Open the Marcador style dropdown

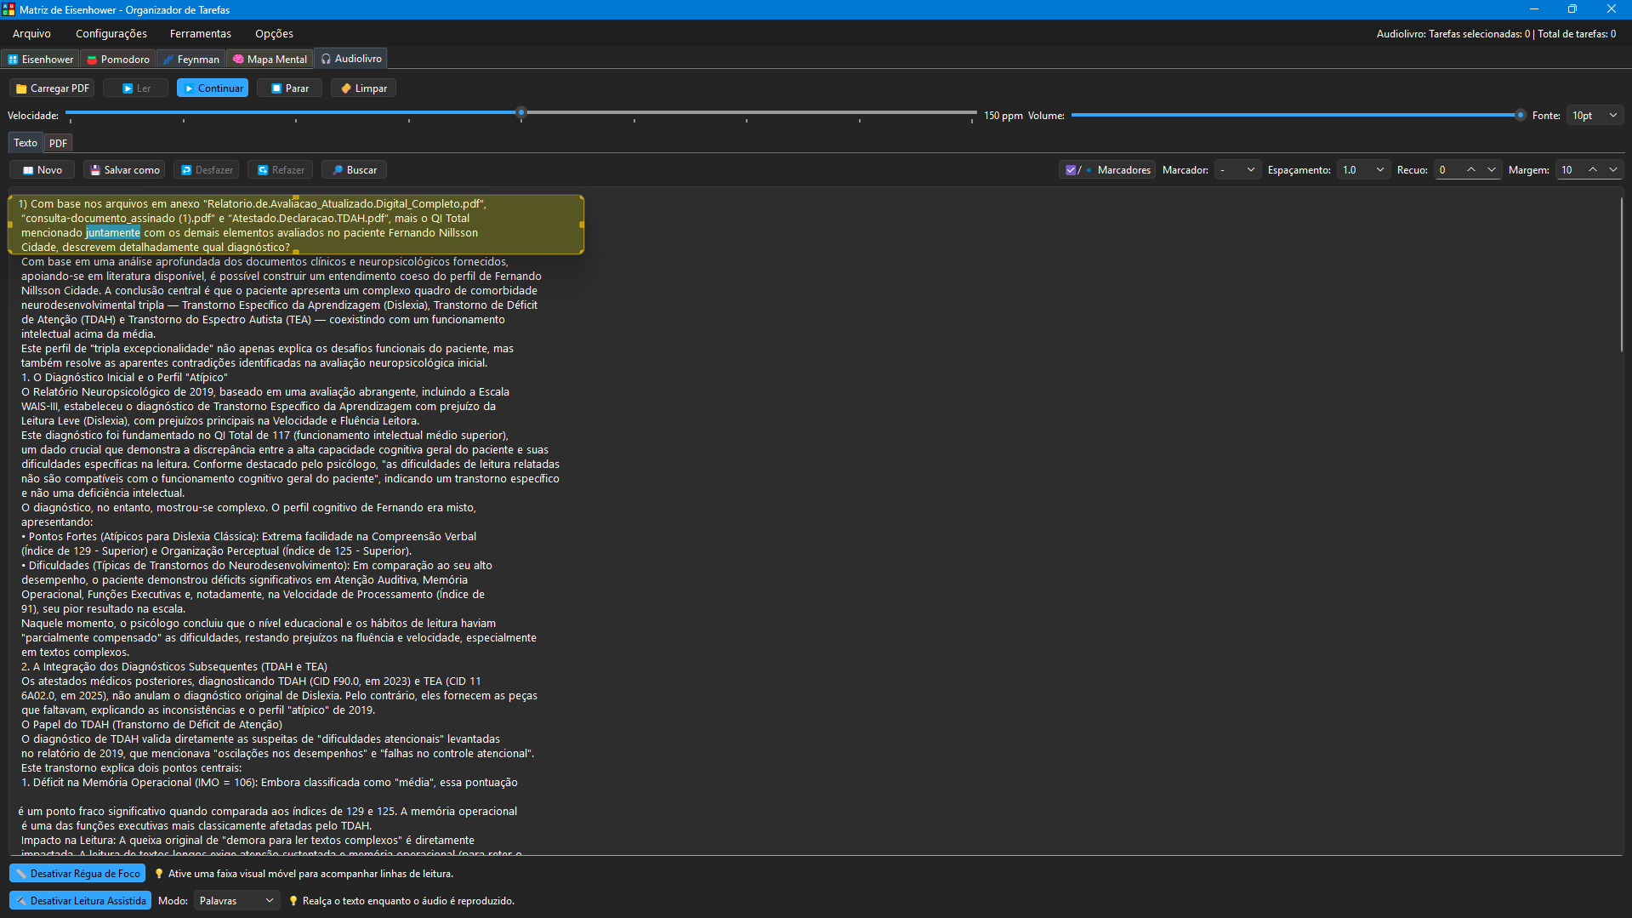click(x=1237, y=170)
